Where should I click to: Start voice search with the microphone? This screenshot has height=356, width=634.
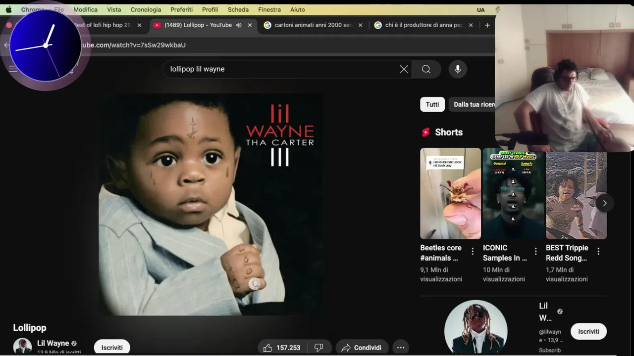(x=458, y=69)
